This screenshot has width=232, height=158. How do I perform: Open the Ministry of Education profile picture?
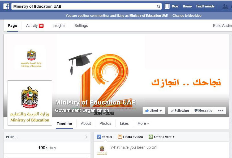point(30,103)
